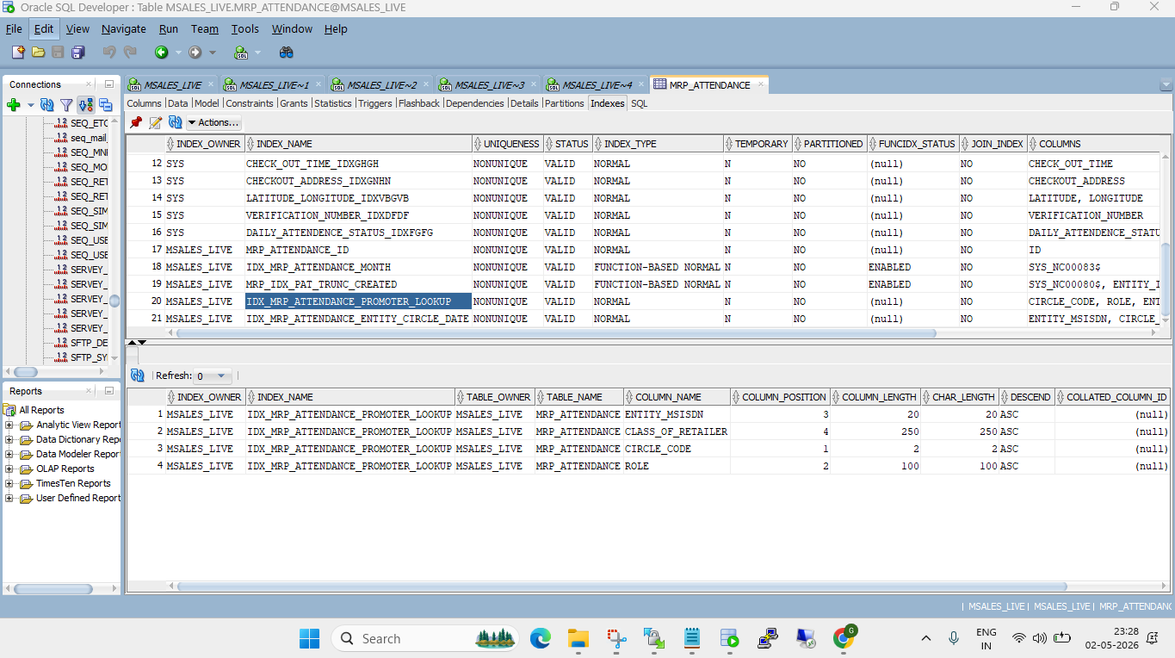Minimize the Reports panel
The height and width of the screenshot is (658, 1175).
click(x=109, y=391)
